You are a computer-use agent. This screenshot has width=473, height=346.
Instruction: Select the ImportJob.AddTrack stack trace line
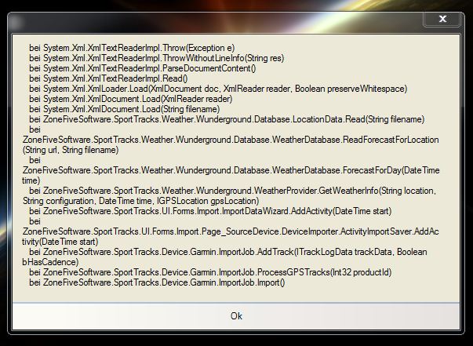228,252
